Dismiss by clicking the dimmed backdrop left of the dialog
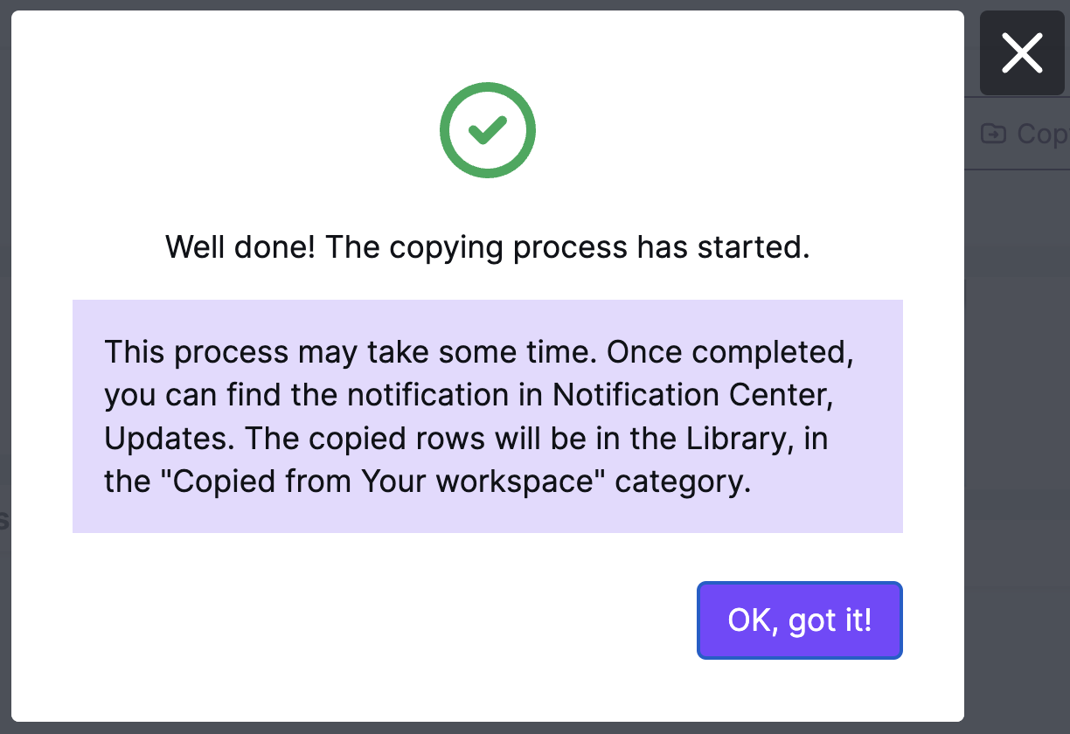Image resolution: width=1070 pixels, height=734 pixels. pyautogui.click(x=5, y=367)
